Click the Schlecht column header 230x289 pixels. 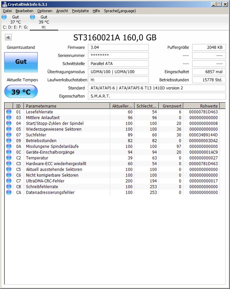point(146,106)
